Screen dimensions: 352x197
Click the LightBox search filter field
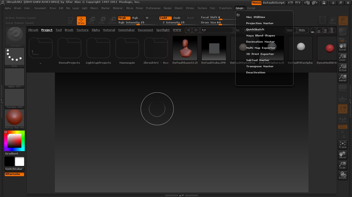click(x=216, y=30)
